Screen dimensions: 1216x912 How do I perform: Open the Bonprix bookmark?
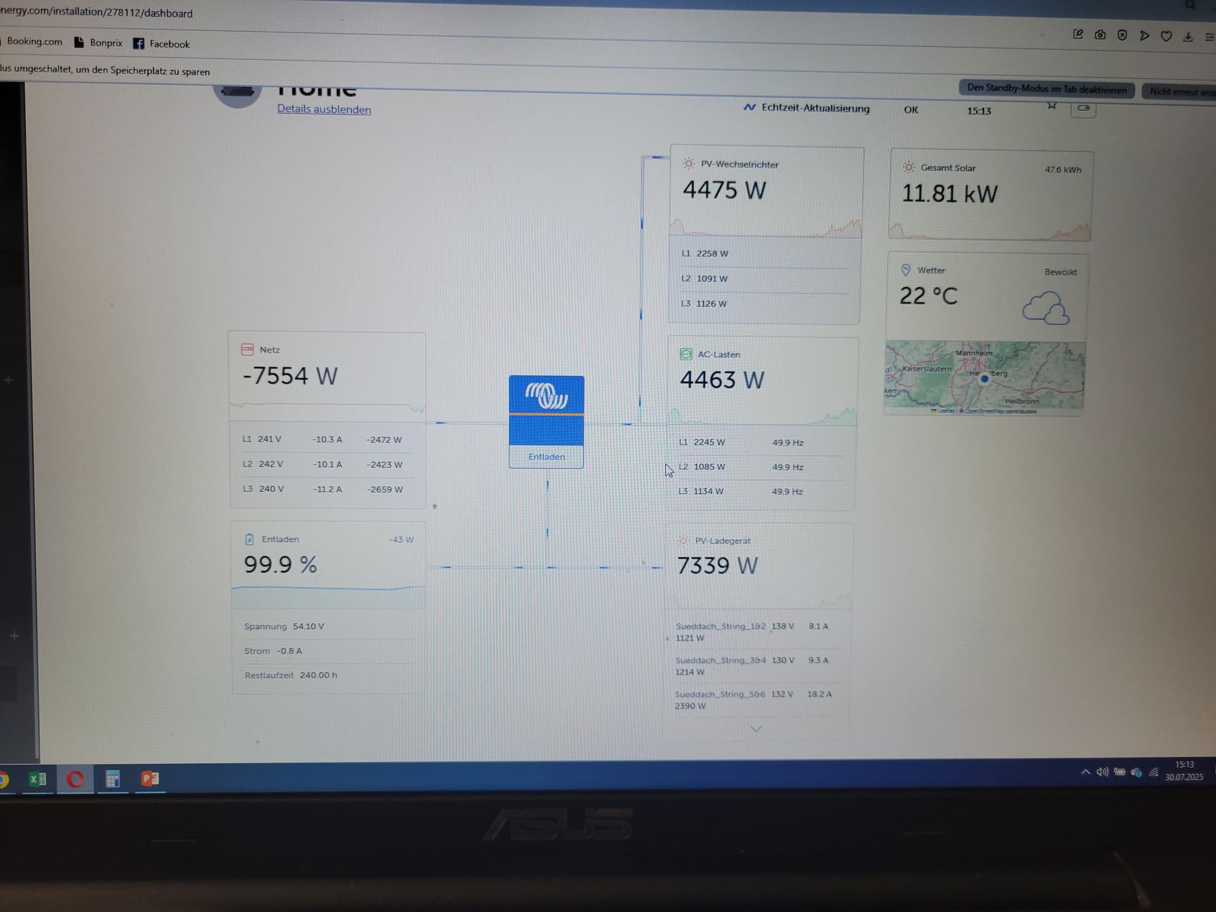point(98,42)
